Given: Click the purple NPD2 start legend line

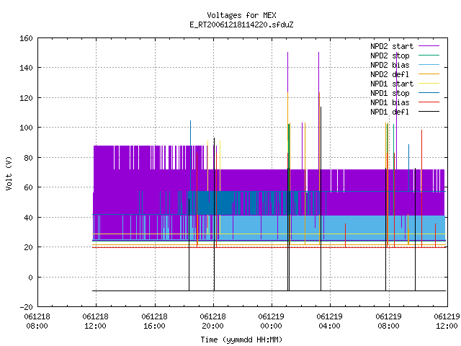Looking at the screenshot, I should pos(429,46).
